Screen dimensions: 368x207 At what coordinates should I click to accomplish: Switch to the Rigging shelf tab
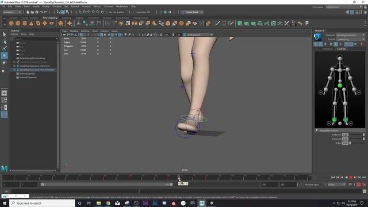click(x=79, y=18)
